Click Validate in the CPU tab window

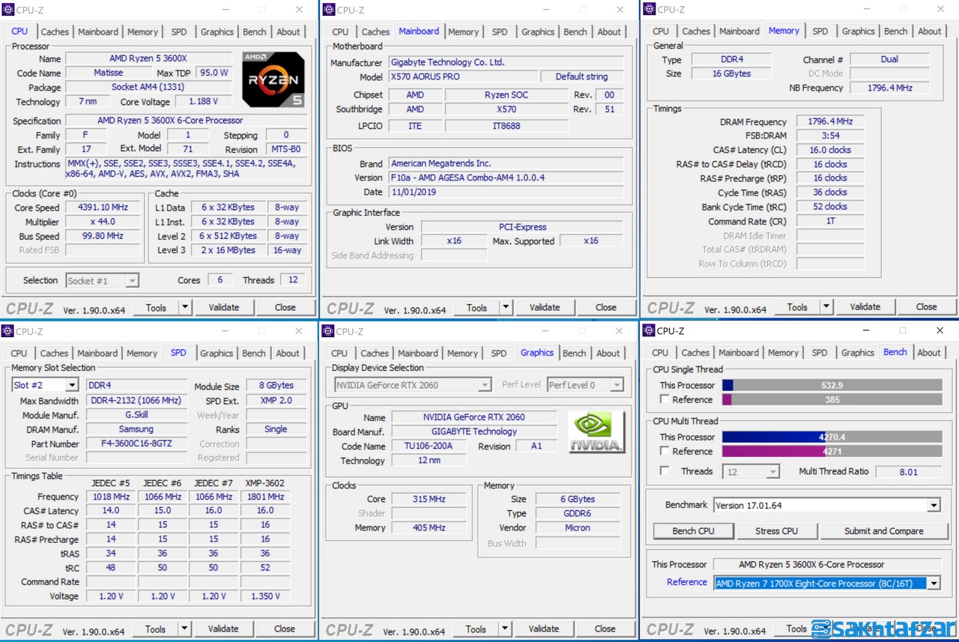(x=224, y=307)
